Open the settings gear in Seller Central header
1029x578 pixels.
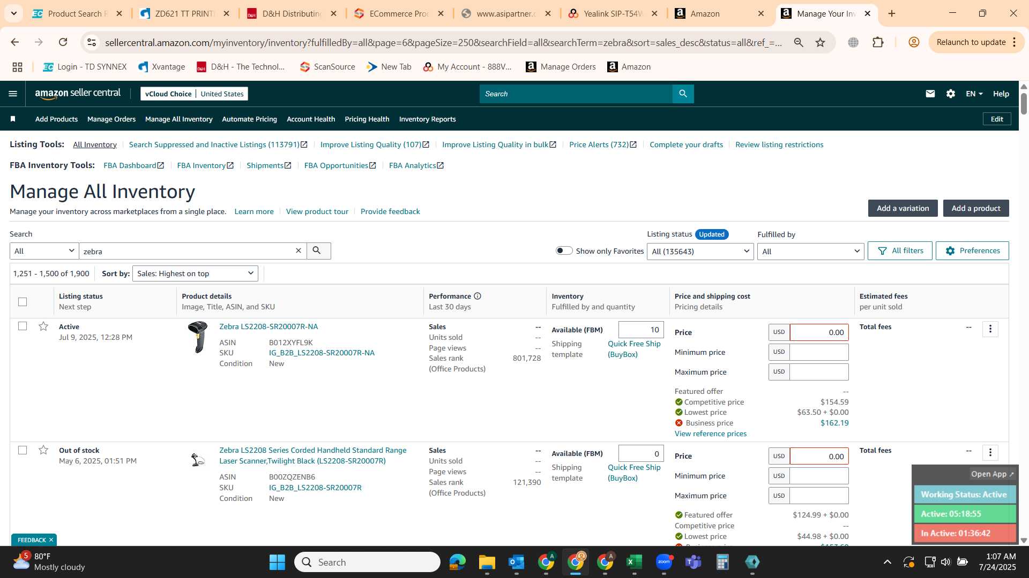coord(951,94)
